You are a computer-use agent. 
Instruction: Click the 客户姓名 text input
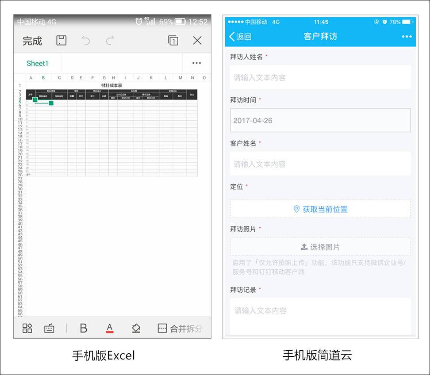click(320, 164)
